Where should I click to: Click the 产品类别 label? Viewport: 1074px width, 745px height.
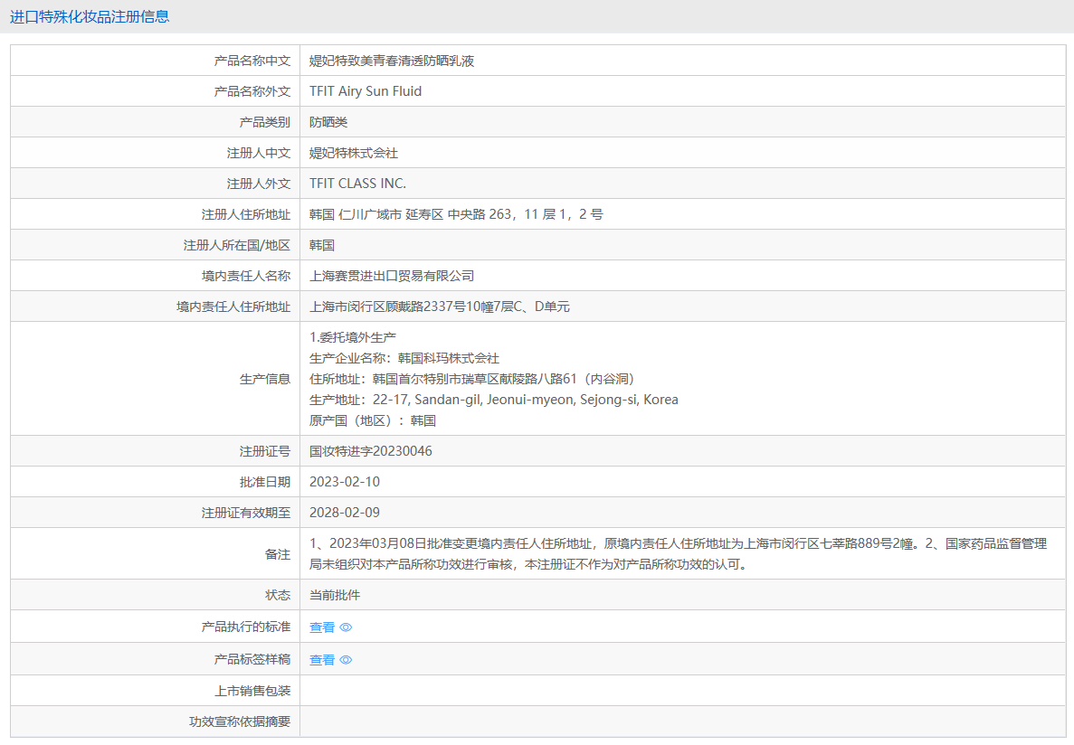point(265,122)
